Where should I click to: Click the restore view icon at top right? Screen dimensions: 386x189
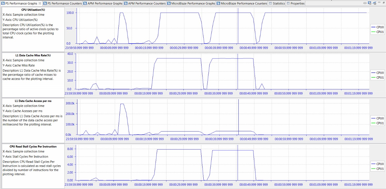[x=384, y=3]
